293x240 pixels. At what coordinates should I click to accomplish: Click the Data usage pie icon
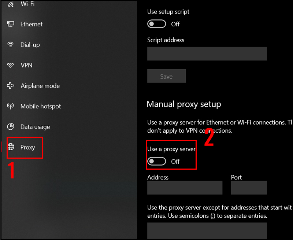pyautogui.click(x=11, y=127)
